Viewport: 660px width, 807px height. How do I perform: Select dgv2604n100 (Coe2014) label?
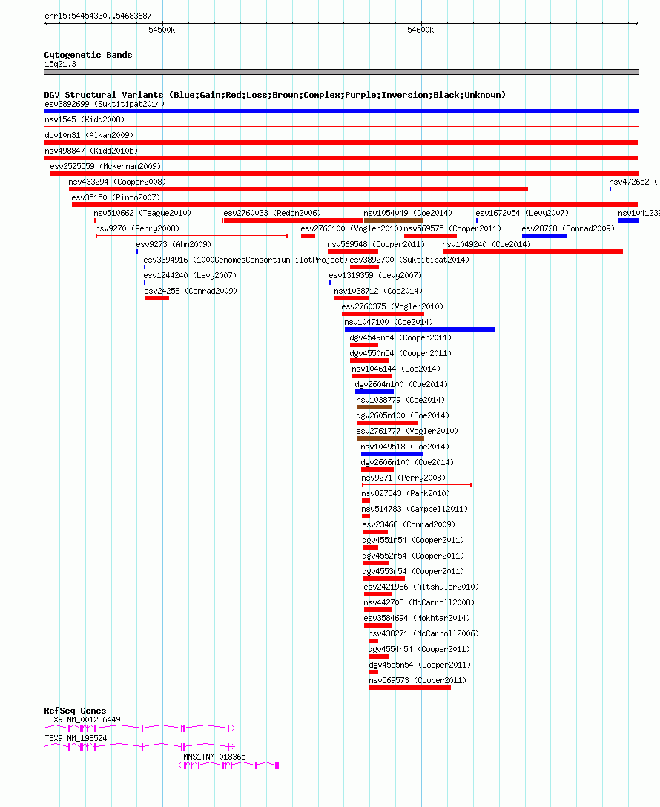point(401,384)
